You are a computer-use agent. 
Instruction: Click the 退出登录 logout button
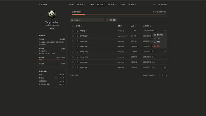coord(162,4)
